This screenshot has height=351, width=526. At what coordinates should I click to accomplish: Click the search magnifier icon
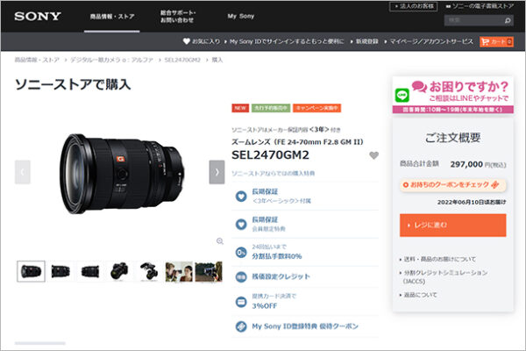coord(508,21)
